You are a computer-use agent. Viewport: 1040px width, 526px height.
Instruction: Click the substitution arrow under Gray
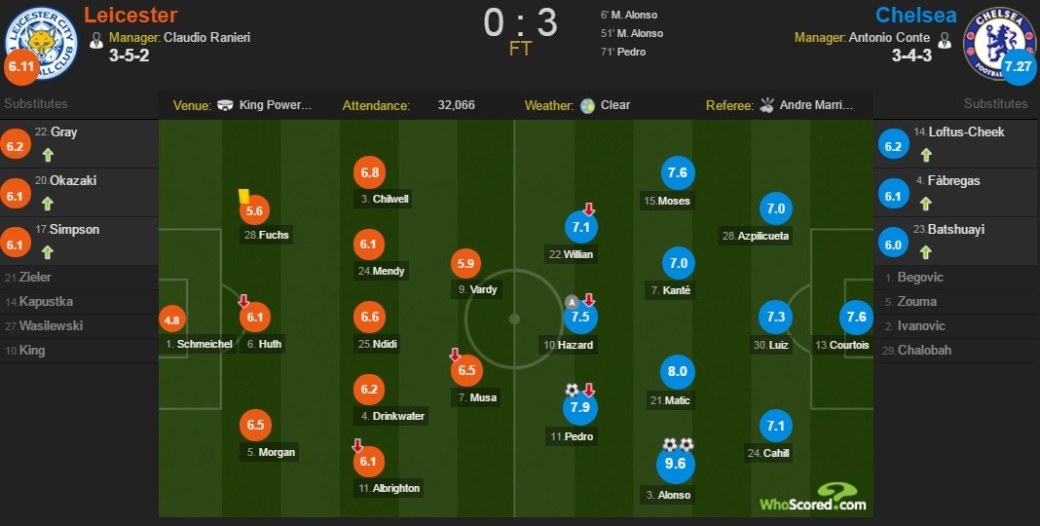[x=48, y=155]
